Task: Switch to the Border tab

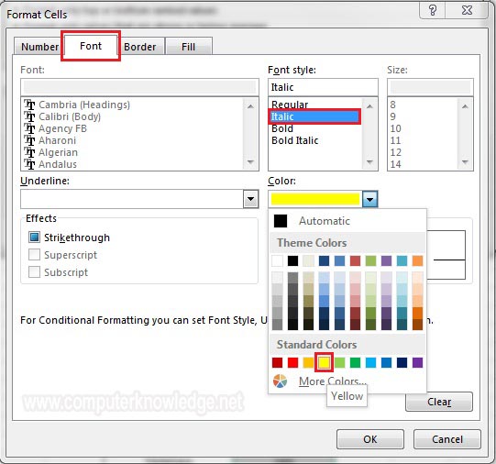Action: [140, 47]
